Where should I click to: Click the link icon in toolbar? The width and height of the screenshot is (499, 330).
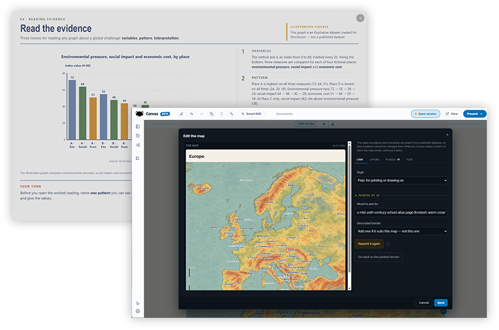(x=231, y=114)
